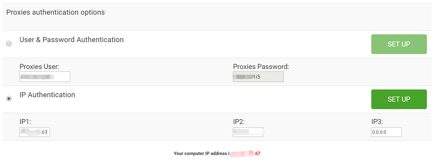Click the 'Proxies Password:' label

(261, 67)
